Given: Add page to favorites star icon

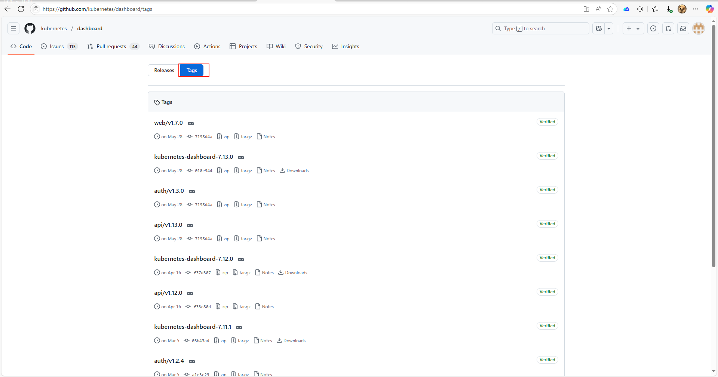Looking at the screenshot, I should point(610,9).
